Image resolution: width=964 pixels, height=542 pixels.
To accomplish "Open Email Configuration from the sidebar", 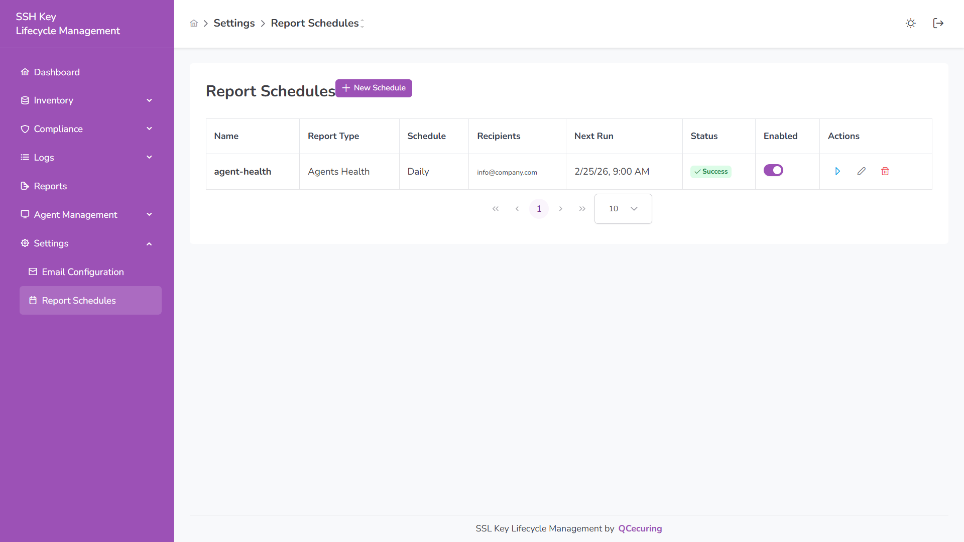I will (x=82, y=272).
